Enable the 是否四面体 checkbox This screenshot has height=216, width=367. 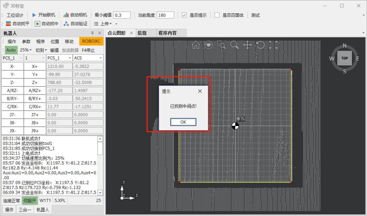(217, 15)
